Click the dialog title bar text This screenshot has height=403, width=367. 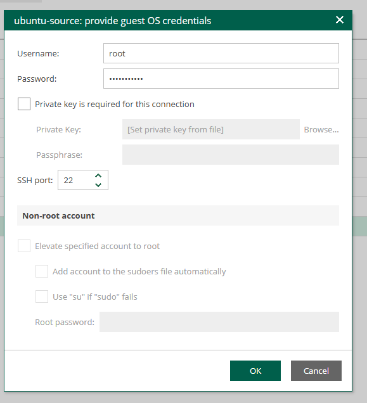point(112,20)
